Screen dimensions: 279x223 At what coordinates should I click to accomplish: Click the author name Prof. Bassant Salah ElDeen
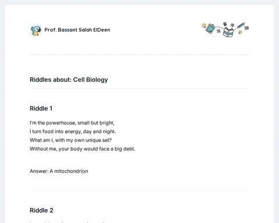click(77, 30)
